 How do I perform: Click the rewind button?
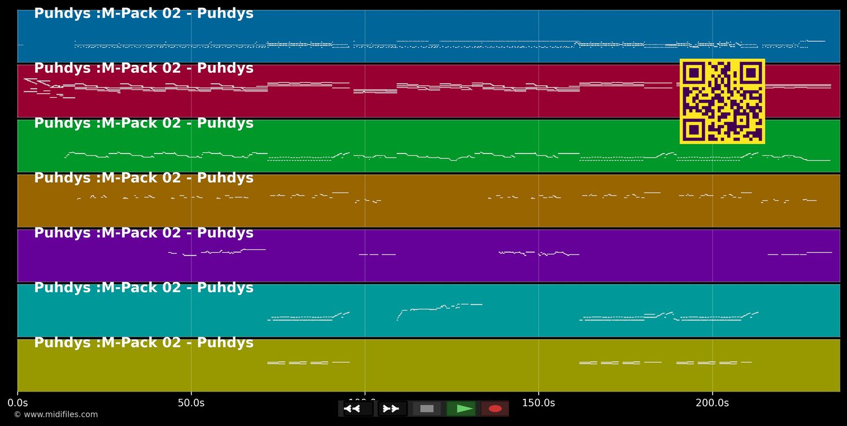tap(359, 409)
